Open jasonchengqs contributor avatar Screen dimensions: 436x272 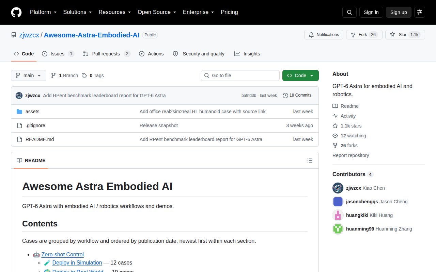[338, 202]
